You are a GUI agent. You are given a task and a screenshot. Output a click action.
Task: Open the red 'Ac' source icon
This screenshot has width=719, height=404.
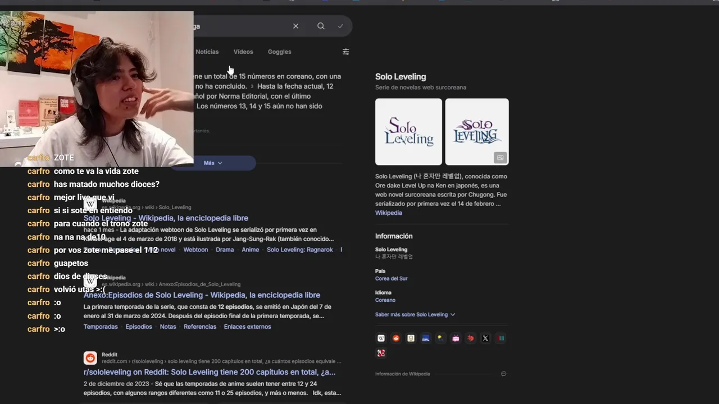pos(381,353)
